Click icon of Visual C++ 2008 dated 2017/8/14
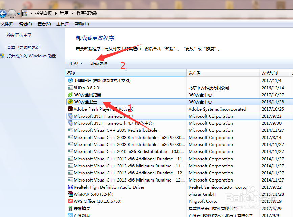Image resolution: width=293 pixels, height=217 pixels. pos(70,137)
